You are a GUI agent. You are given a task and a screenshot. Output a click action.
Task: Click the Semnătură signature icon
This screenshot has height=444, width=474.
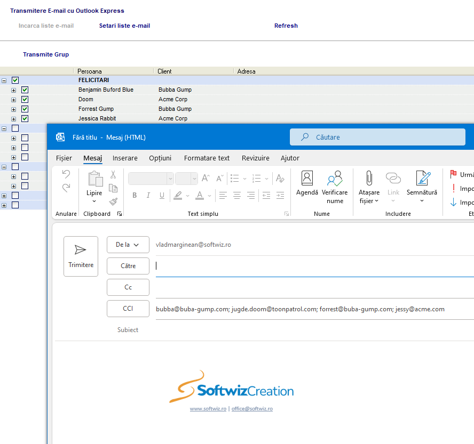[422, 179]
